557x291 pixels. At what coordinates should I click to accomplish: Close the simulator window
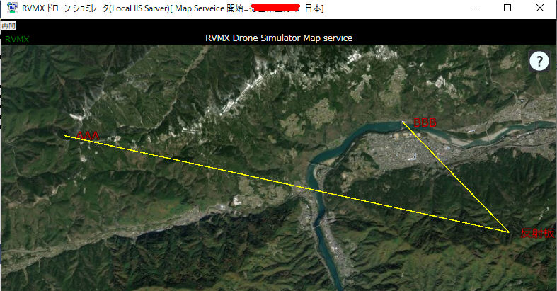pyautogui.click(x=539, y=8)
